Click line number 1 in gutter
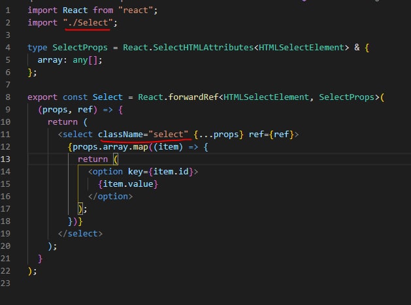This screenshot has width=411, height=305. pos(8,10)
